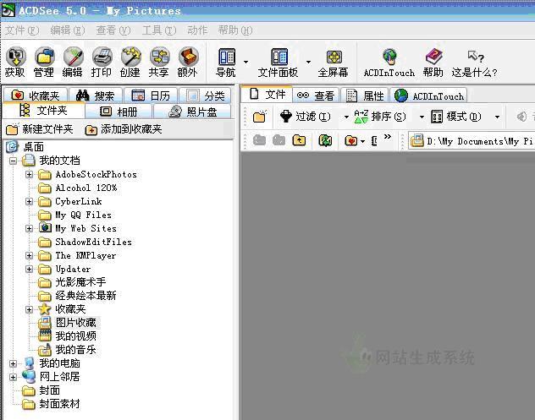Open the 动作 menu
Viewport: 535px width, 420px height.
coord(197,30)
